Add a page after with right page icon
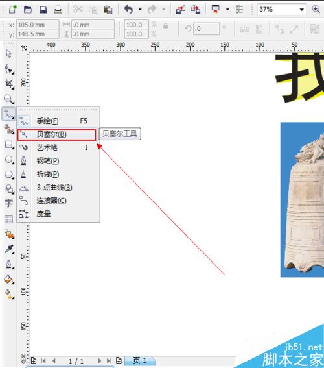This screenshot has height=368, width=324. (x=119, y=360)
